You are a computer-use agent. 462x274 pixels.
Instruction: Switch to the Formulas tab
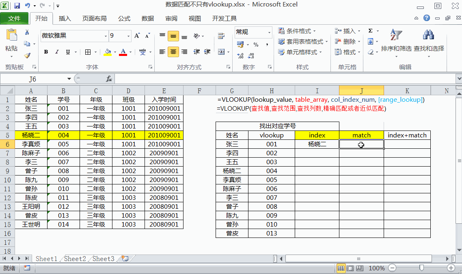coord(124,18)
